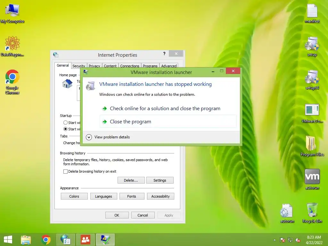Switch to the General tab
This screenshot has height=246, width=328.
(63, 65)
